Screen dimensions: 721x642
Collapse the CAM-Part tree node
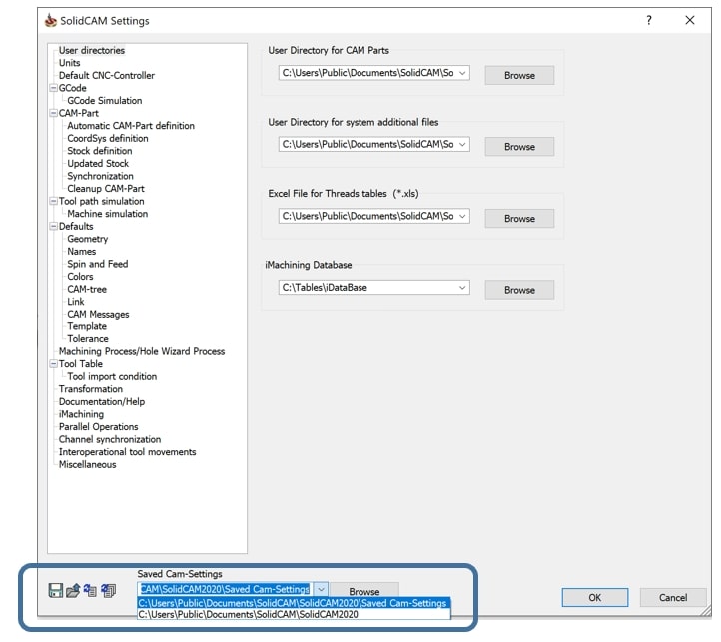pyautogui.click(x=54, y=113)
